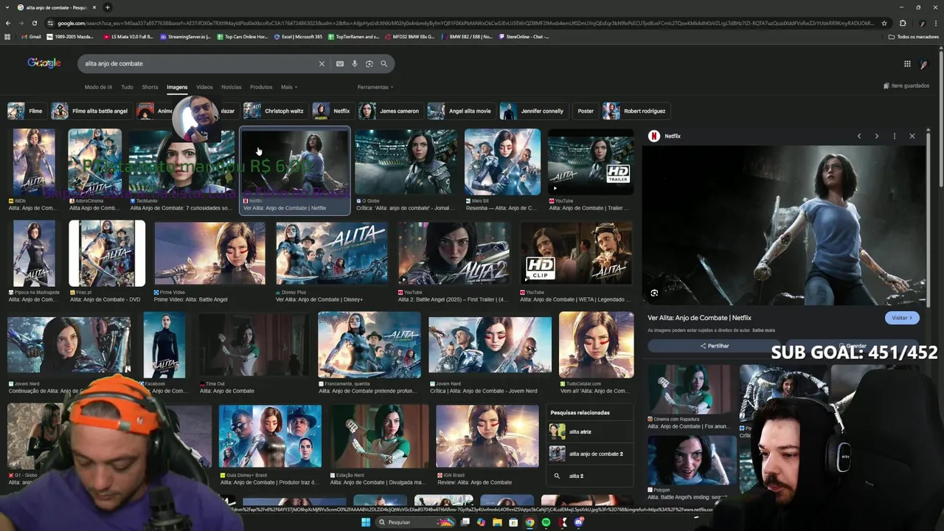Open the Prime Video Battle Angel thumbnail

pos(209,253)
